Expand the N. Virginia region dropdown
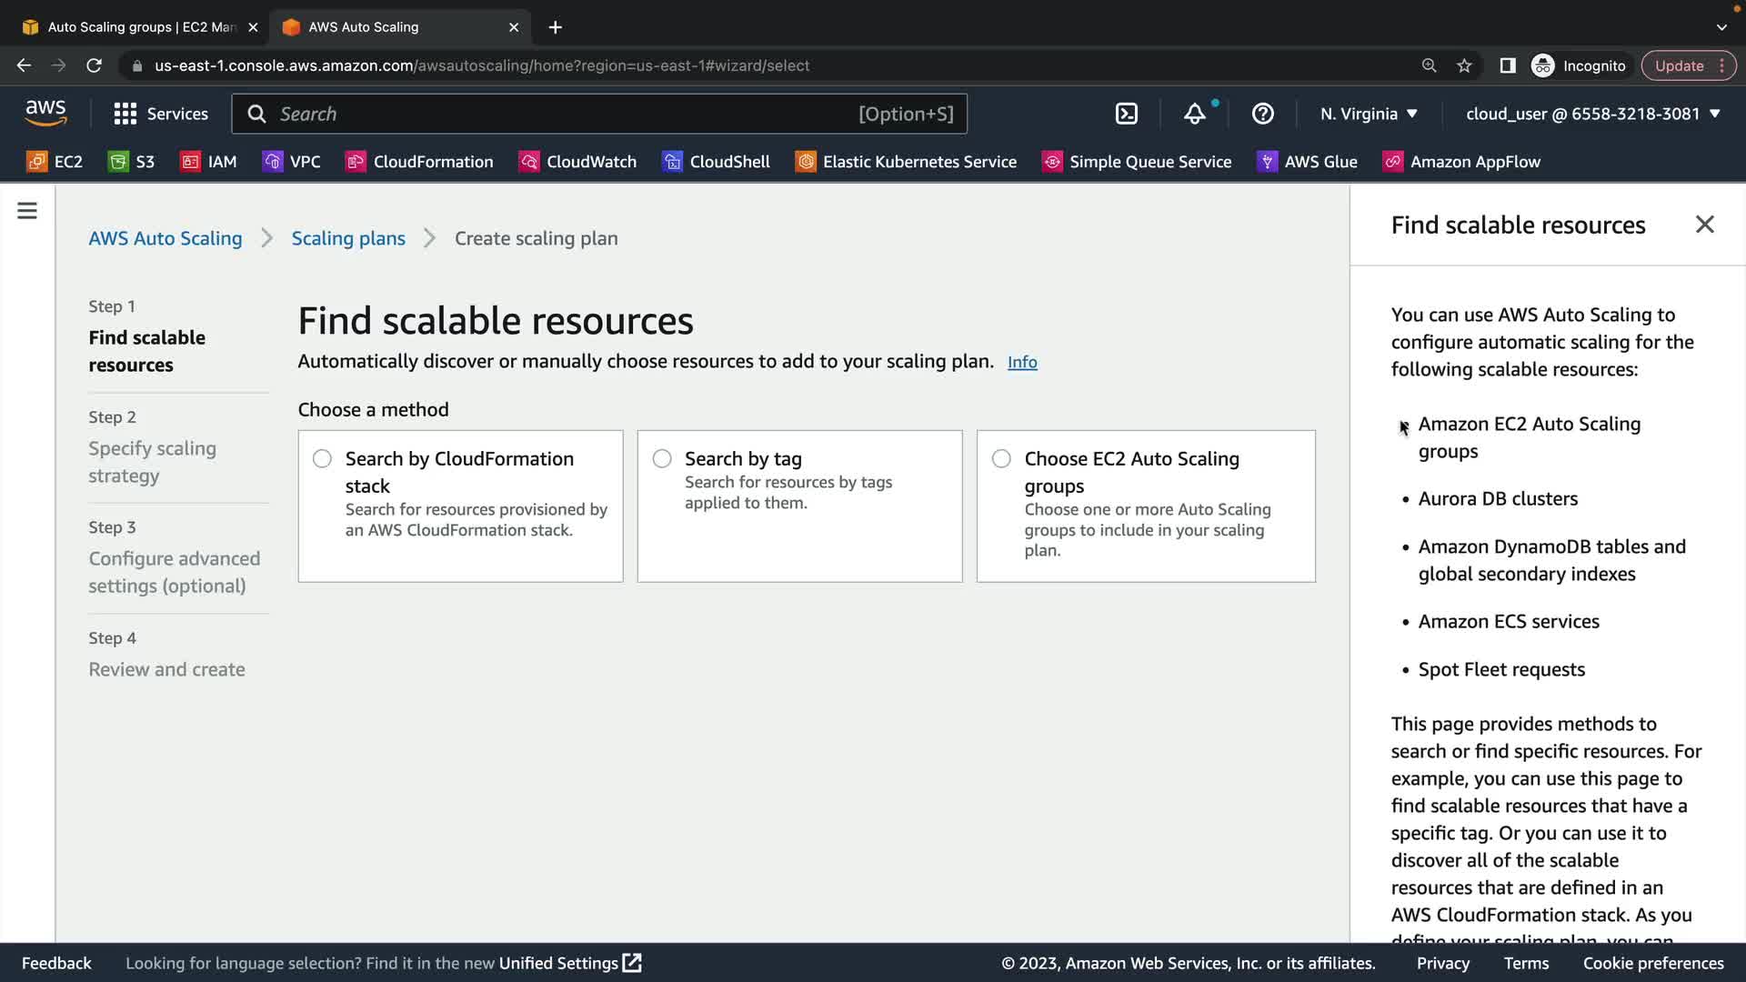The image size is (1746, 982). [x=1369, y=114]
